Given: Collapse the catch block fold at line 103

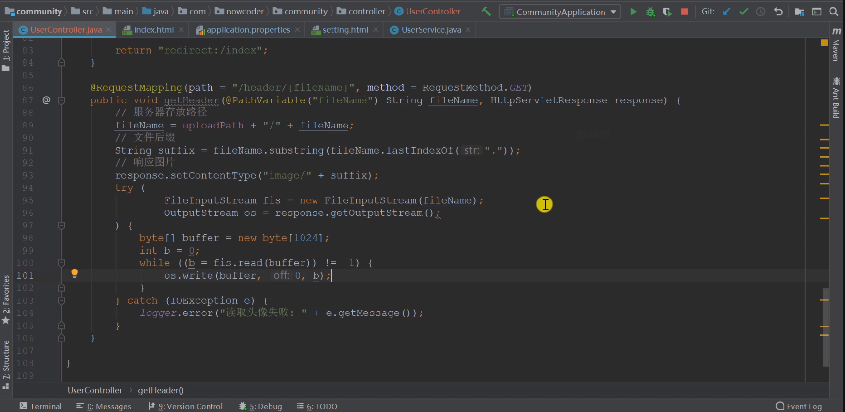Looking at the screenshot, I should (x=61, y=301).
